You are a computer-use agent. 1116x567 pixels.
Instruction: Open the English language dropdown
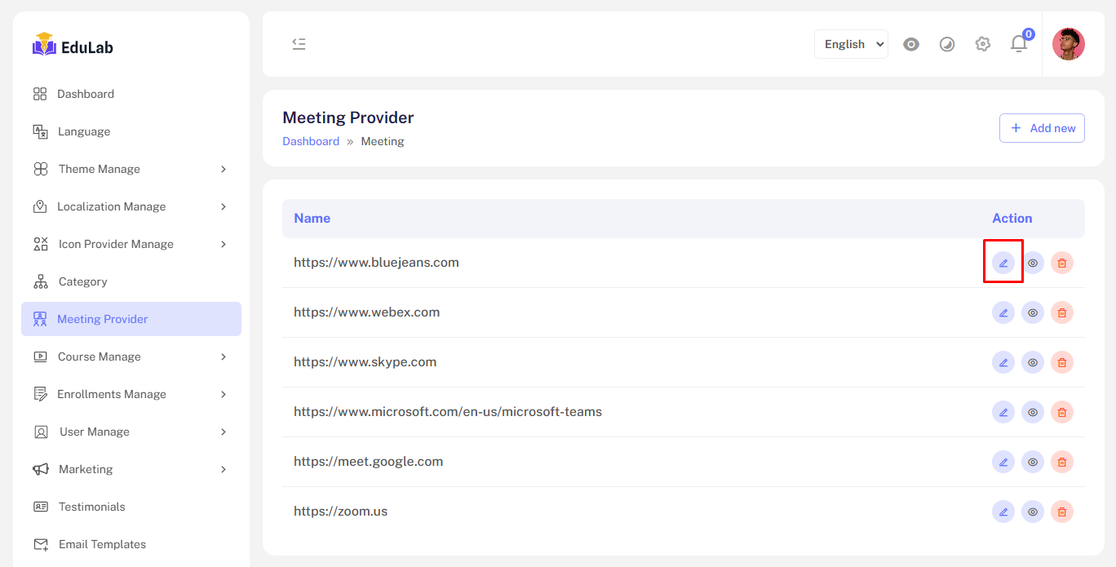[x=851, y=44]
